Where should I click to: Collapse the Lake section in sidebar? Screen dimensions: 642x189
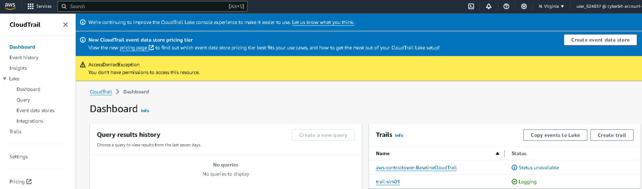pos(5,79)
